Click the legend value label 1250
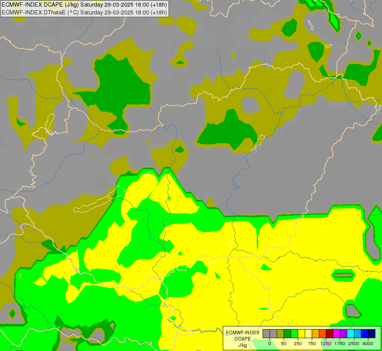This screenshot has width=382, height=351. 326,344
